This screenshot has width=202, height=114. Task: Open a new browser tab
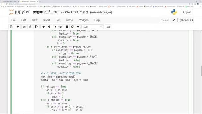[40, 1]
